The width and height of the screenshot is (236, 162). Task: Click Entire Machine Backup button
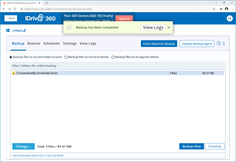tap(159, 44)
